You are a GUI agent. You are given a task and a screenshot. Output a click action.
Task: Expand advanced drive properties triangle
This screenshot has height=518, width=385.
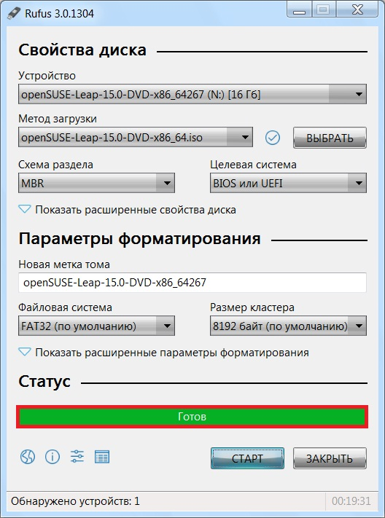pyautogui.click(x=25, y=209)
